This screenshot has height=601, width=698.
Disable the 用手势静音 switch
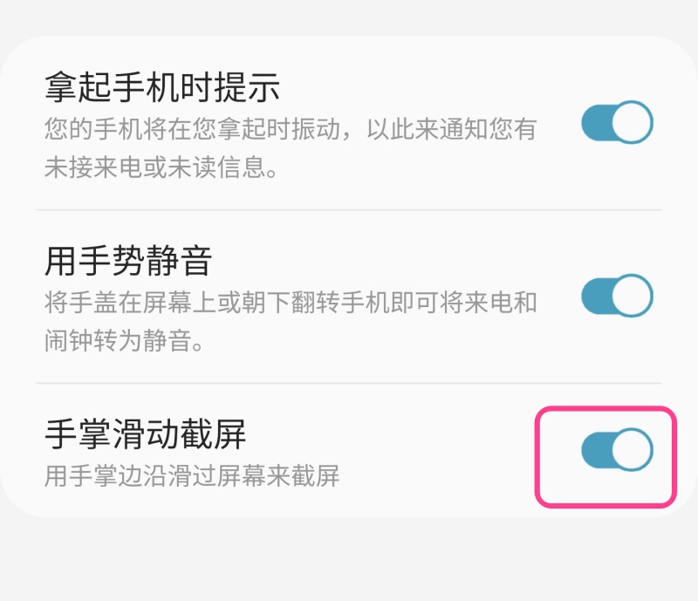point(617,296)
